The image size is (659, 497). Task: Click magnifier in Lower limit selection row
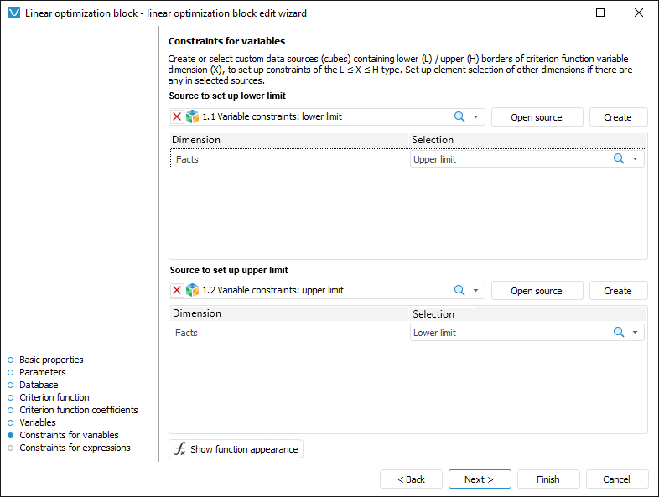tap(619, 333)
